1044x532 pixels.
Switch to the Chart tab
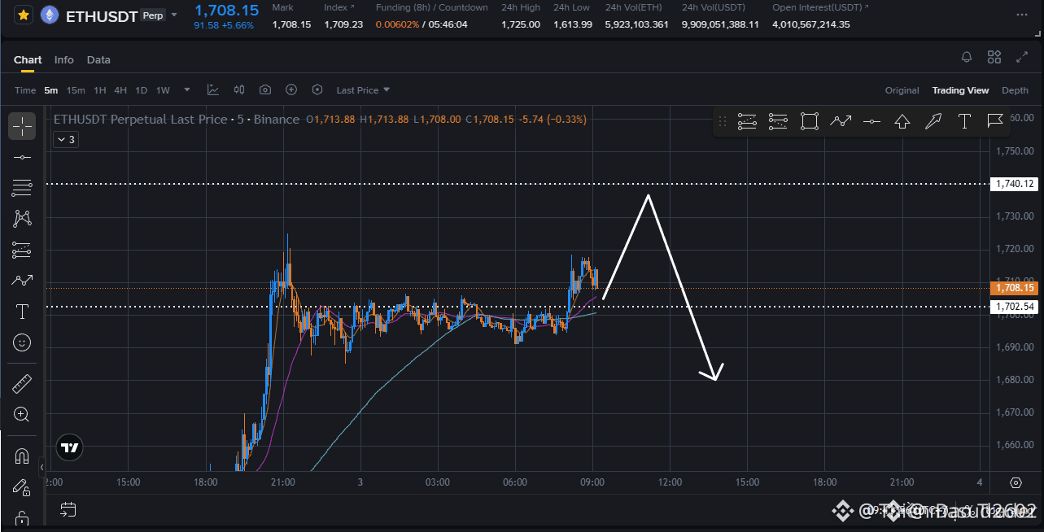click(28, 59)
